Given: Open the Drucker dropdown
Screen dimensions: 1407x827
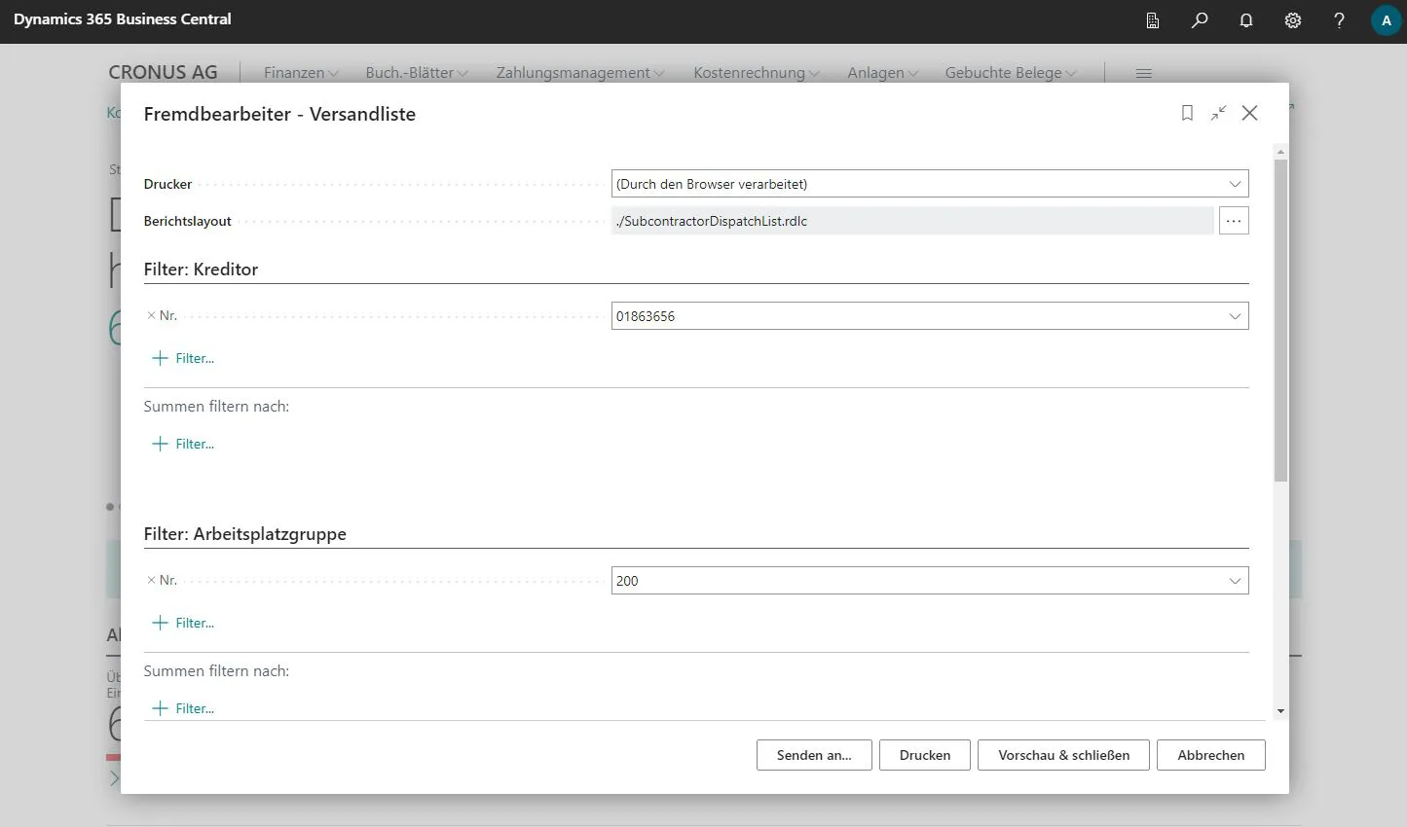Looking at the screenshot, I should pos(1235,184).
